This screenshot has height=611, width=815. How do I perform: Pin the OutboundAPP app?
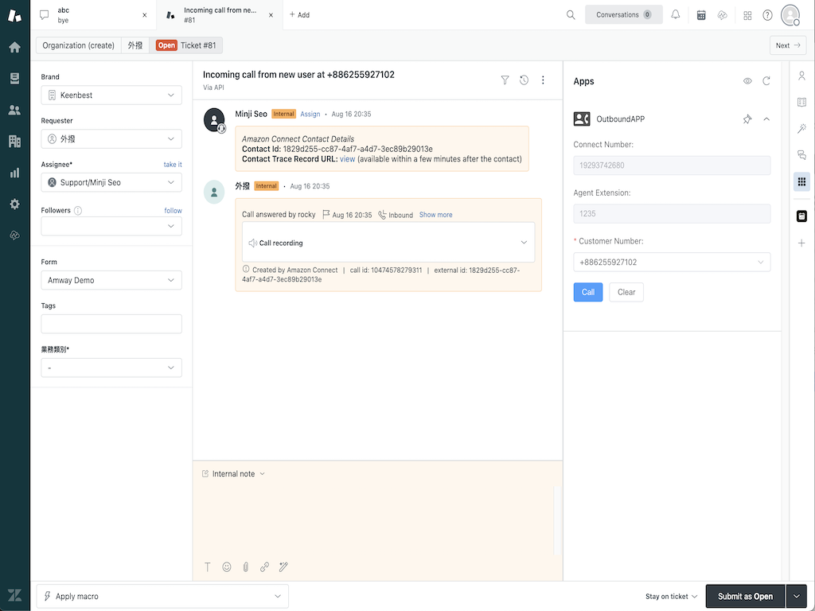pos(747,119)
